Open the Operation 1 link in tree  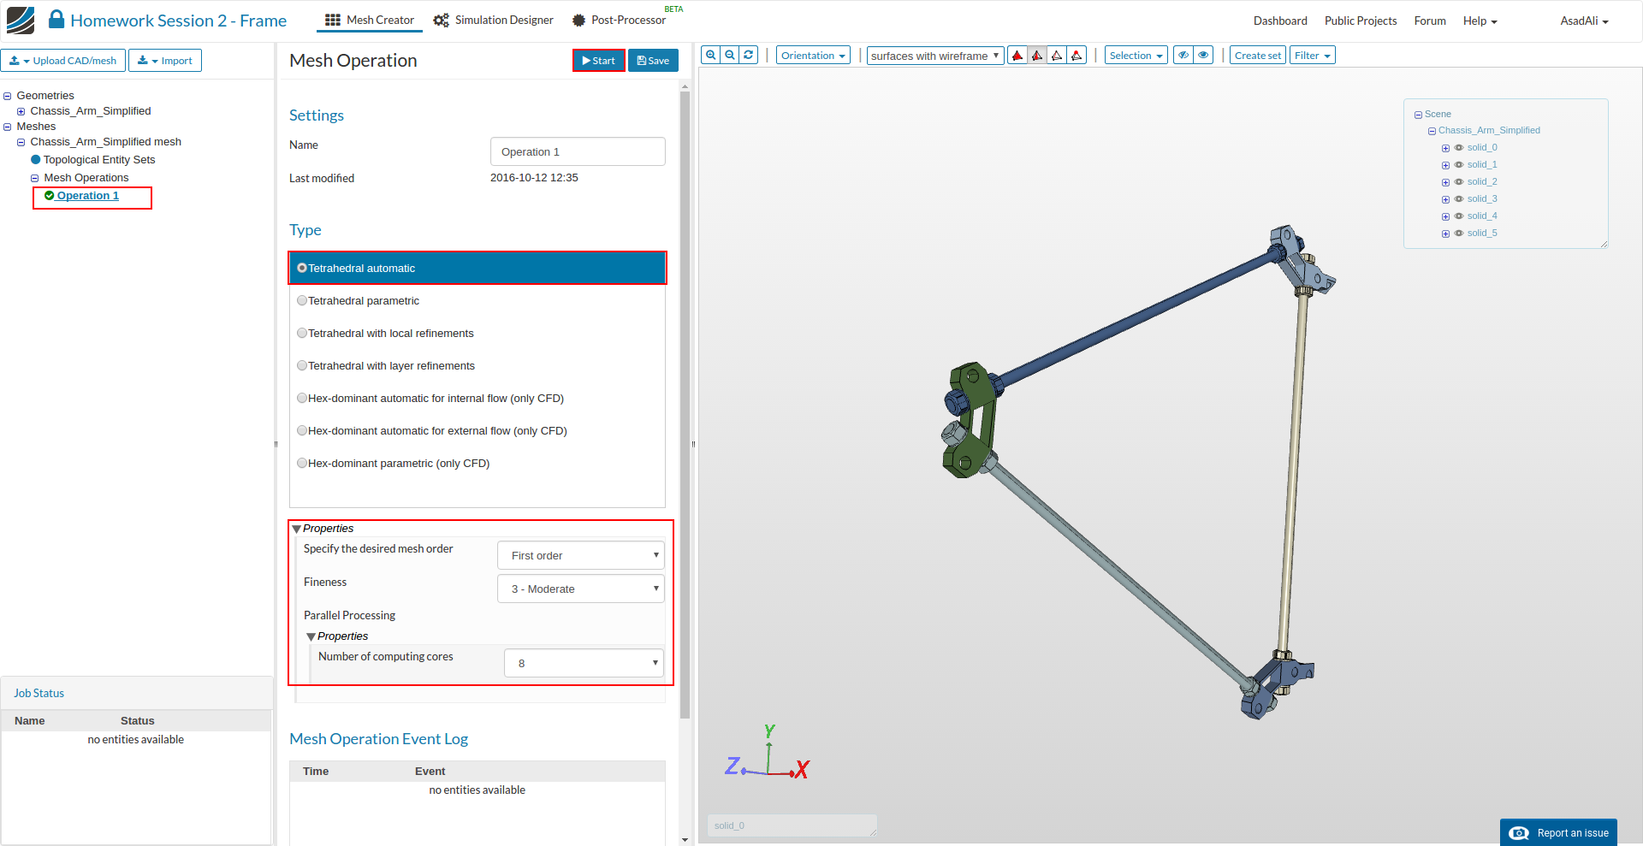pyautogui.click(x=88, y=196)
